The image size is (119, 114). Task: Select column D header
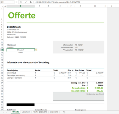click(x=48, y=6)
